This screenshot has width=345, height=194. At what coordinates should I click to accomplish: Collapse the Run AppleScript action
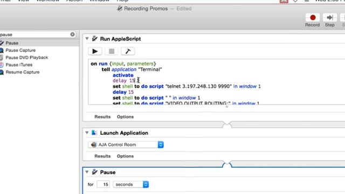(x=87, y=39)
